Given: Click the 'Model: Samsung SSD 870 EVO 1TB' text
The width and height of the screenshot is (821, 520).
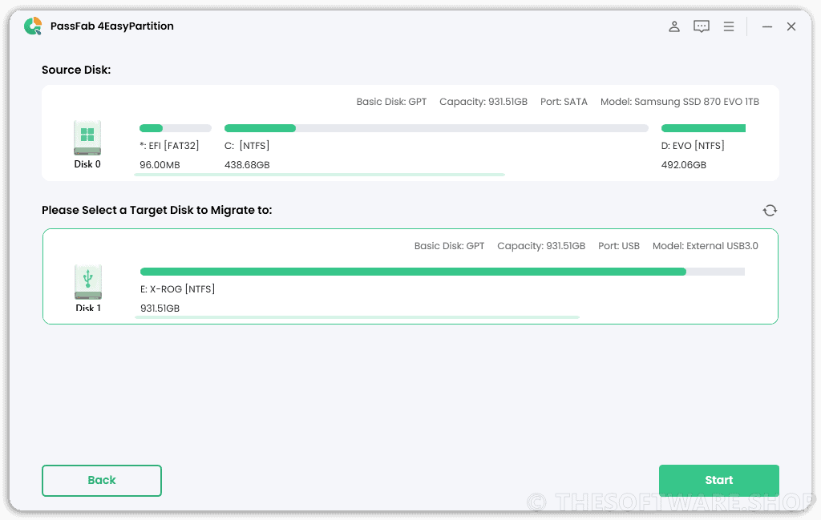Looking at the screenshot, I should click(680, 102).
